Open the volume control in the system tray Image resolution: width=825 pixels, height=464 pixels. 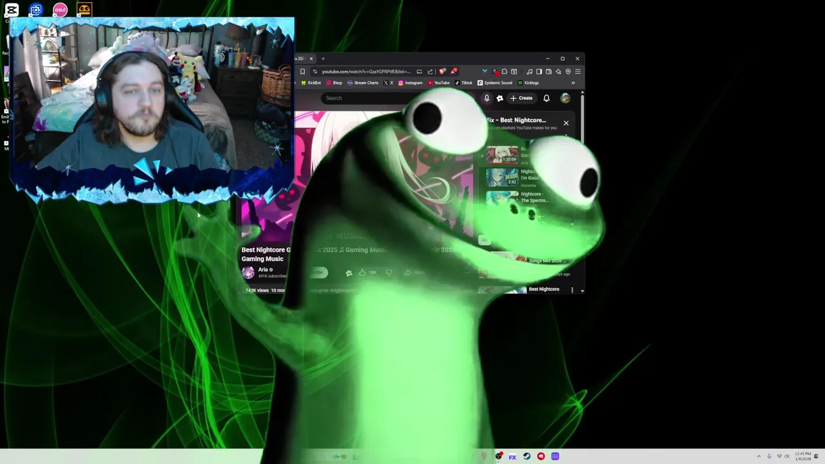pyautogui.click(x=787, y=456)
